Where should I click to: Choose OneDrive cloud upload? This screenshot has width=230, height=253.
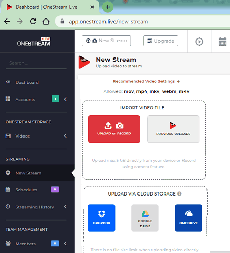(189, 218)
